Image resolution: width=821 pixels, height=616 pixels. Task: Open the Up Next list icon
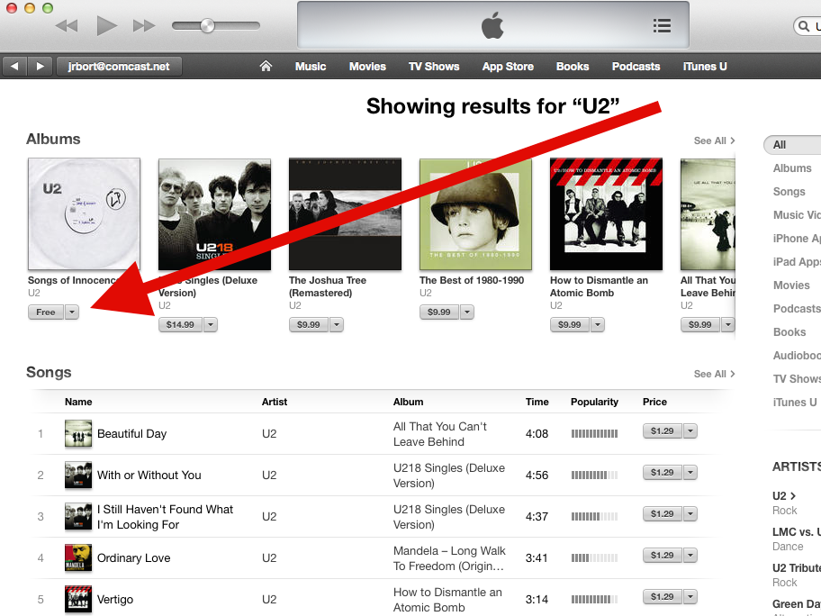(x=662, y=25)
